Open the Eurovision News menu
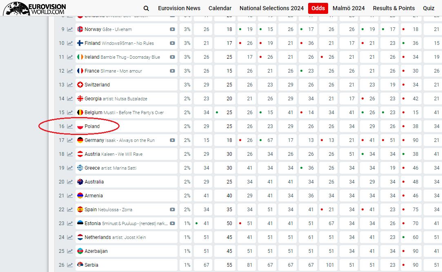Image resolution: width=442 pixels, height=272 pixels. click(179, 8)
